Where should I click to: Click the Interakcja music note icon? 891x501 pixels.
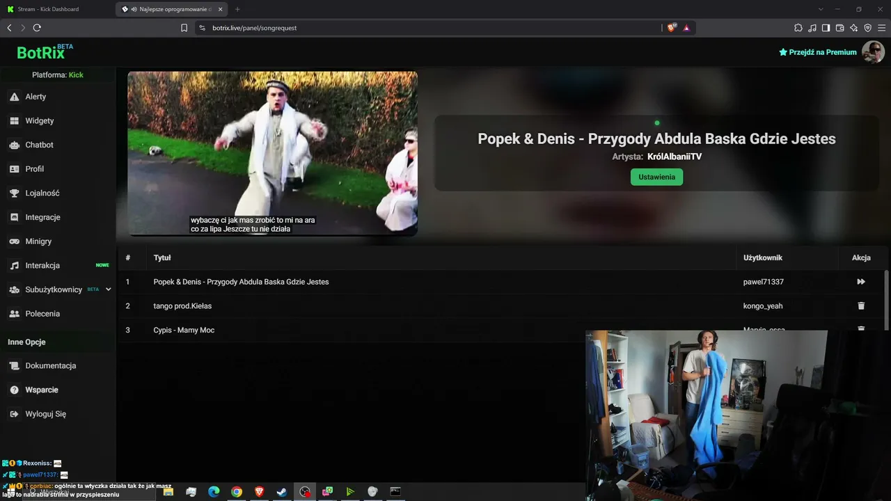[x=14, y=265]
